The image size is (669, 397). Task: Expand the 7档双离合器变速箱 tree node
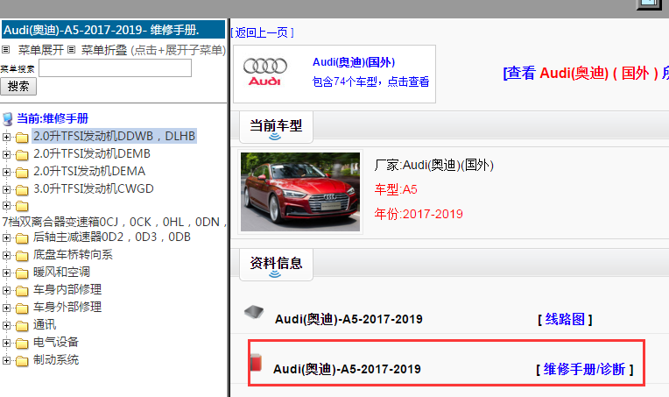pos(6,206)
